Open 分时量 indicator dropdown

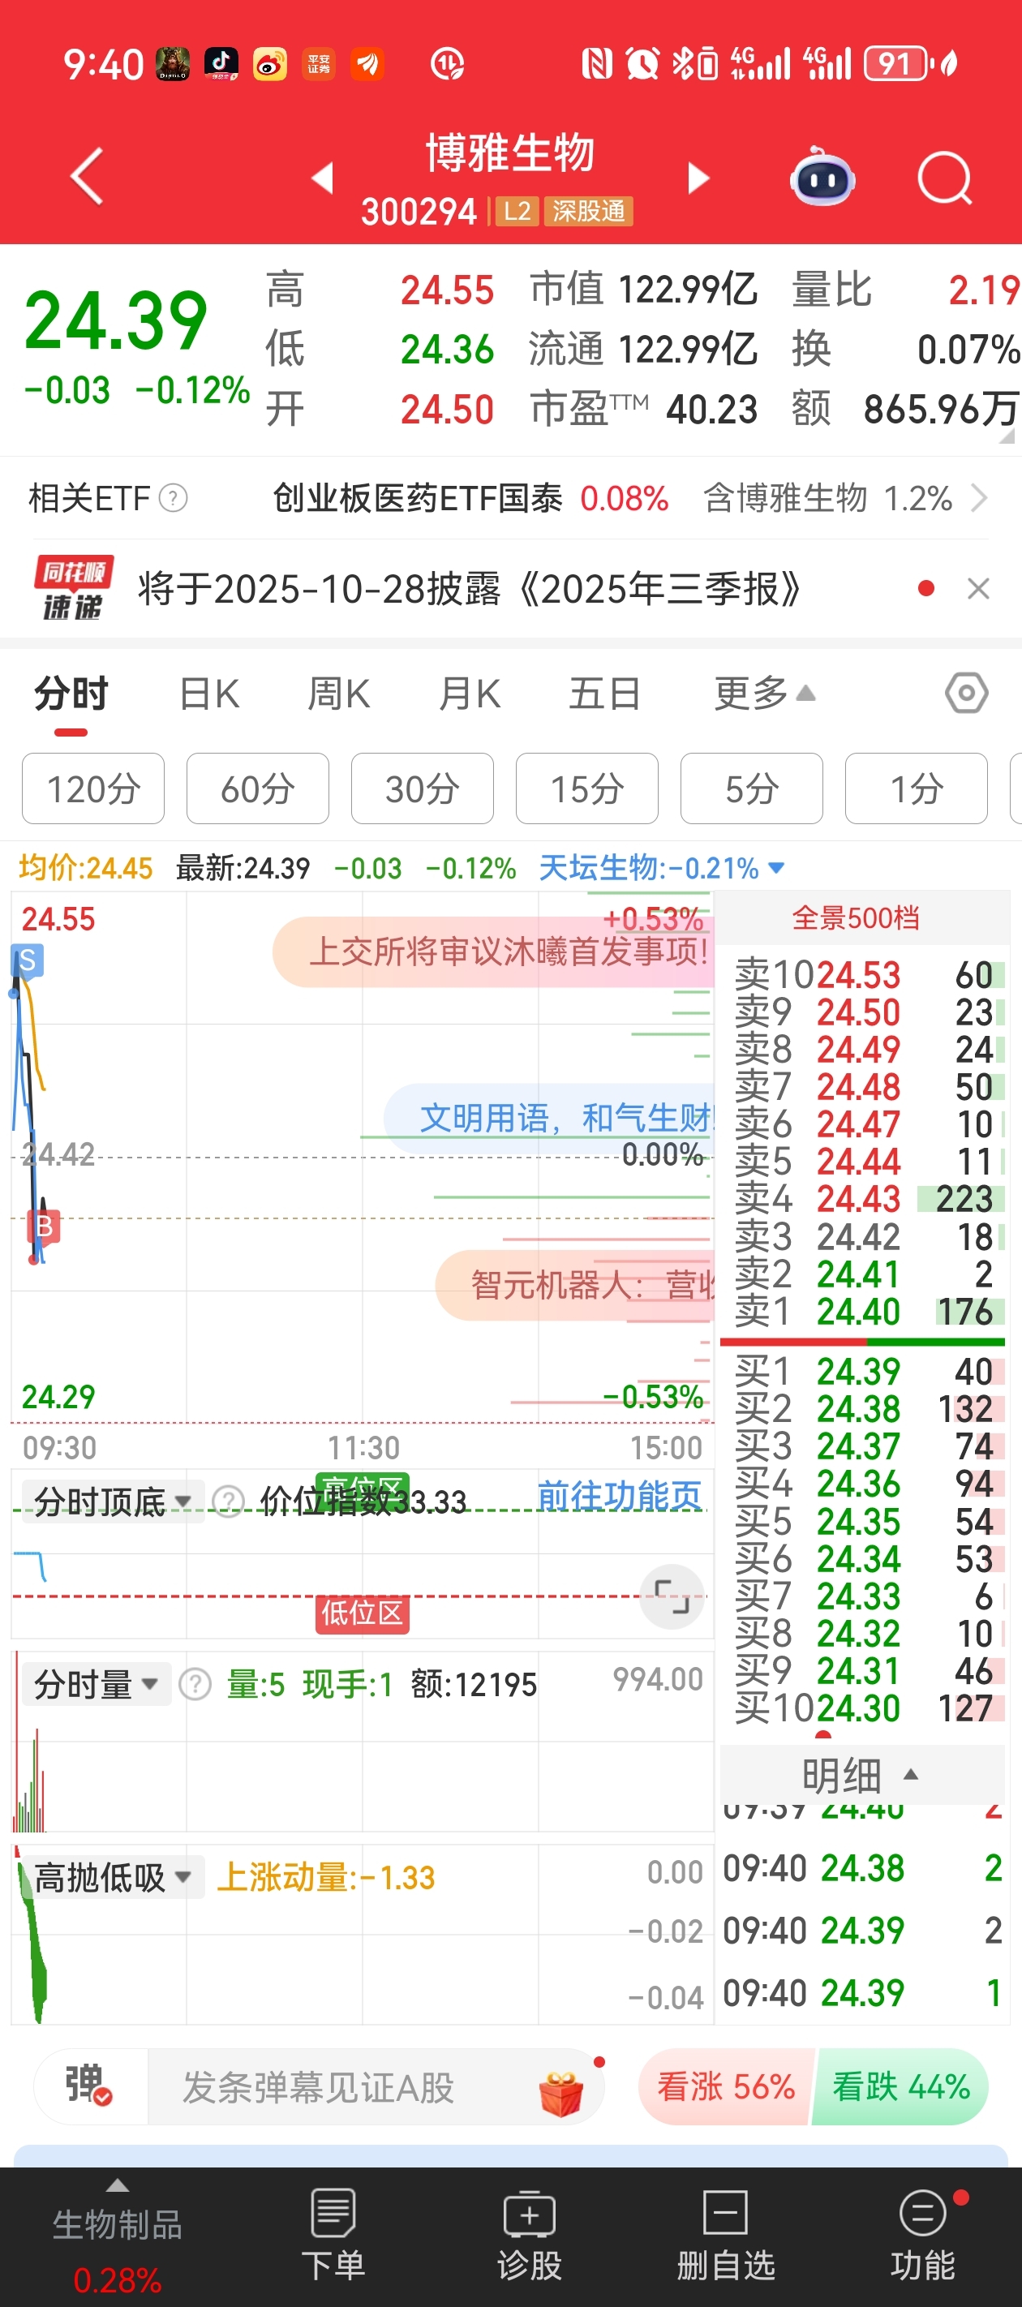[96, 1685]
